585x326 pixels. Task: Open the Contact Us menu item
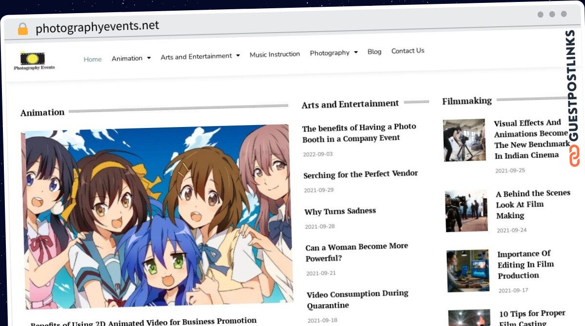pyautogui.click(x=408, y=51)
